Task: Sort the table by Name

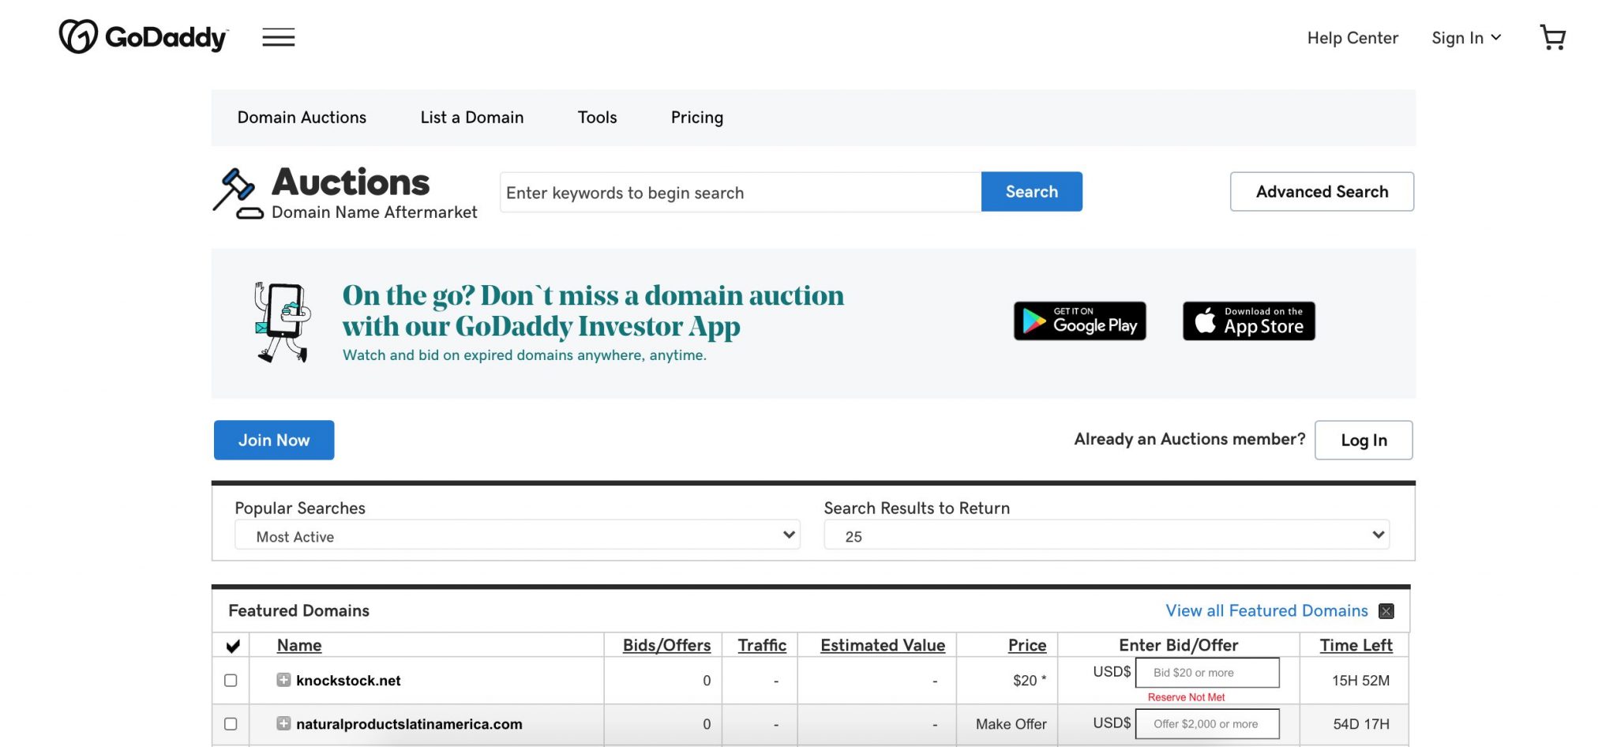Action: pos(299,645)
